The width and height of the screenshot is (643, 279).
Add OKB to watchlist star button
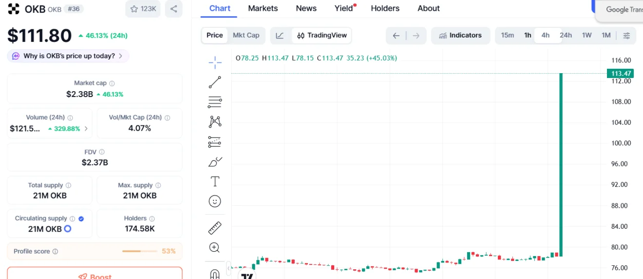point(143,9)
